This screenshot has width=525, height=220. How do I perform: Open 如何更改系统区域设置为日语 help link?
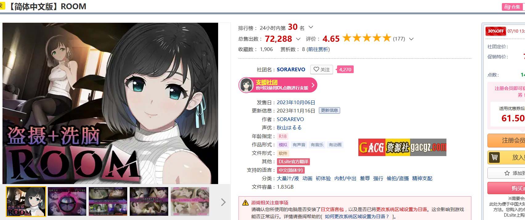pyautogui.click(x=357, y=217)
